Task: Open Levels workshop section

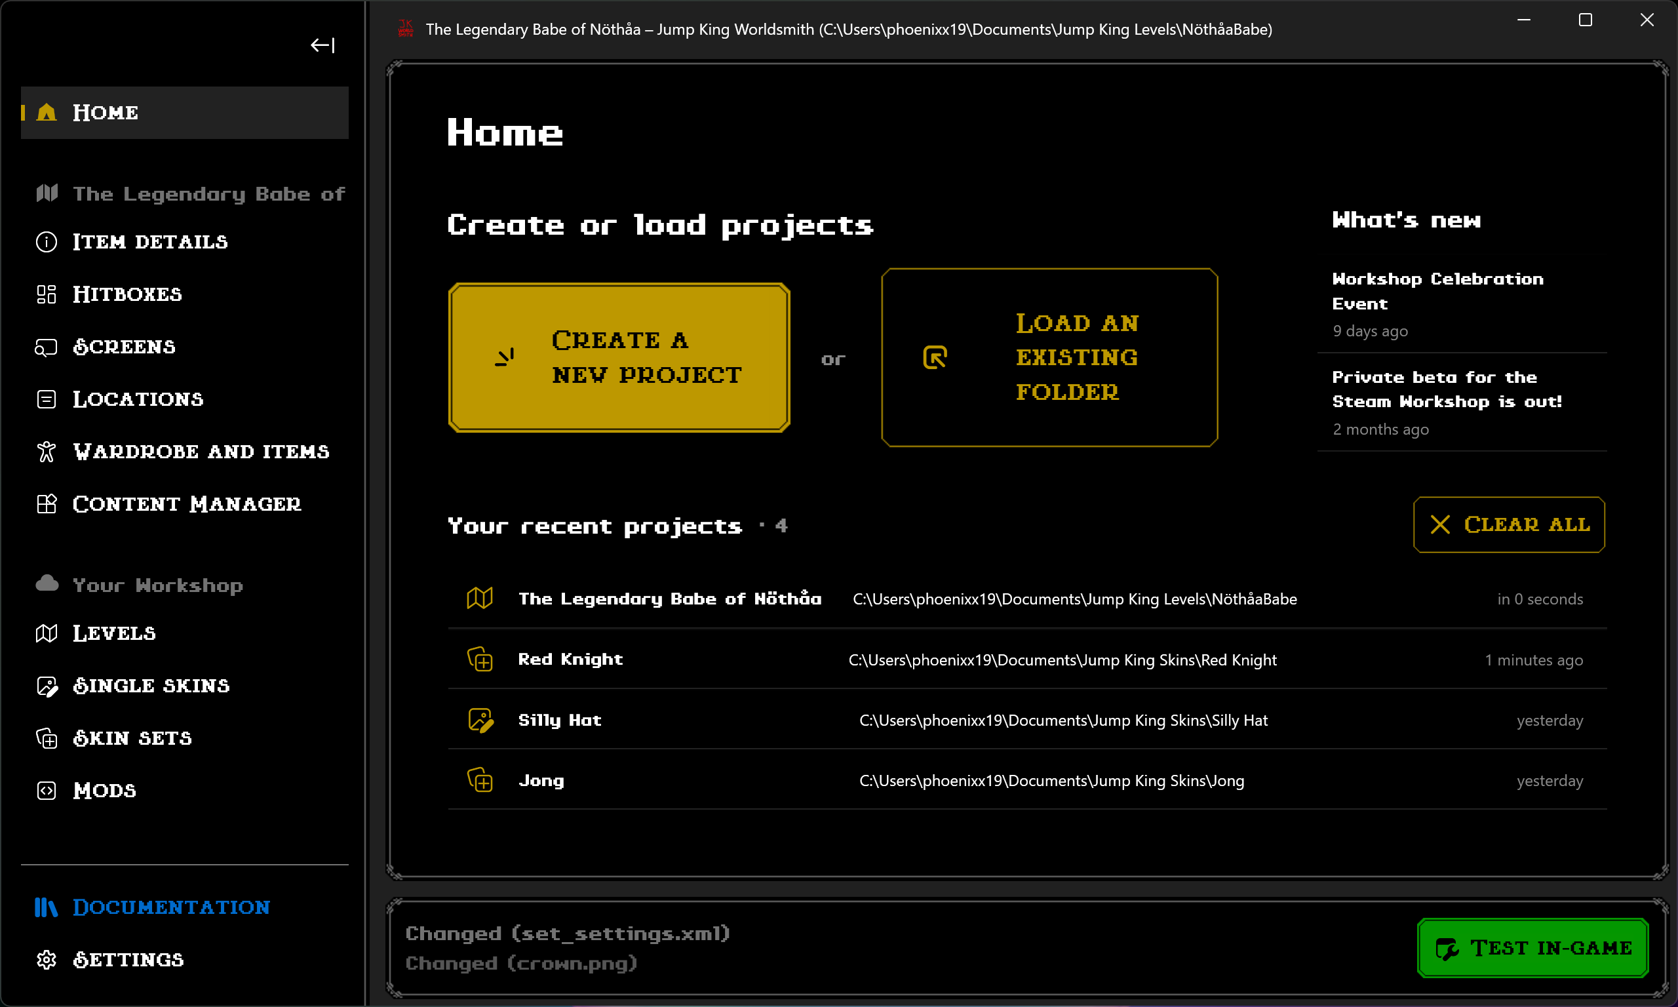Action: pos(114,632)
